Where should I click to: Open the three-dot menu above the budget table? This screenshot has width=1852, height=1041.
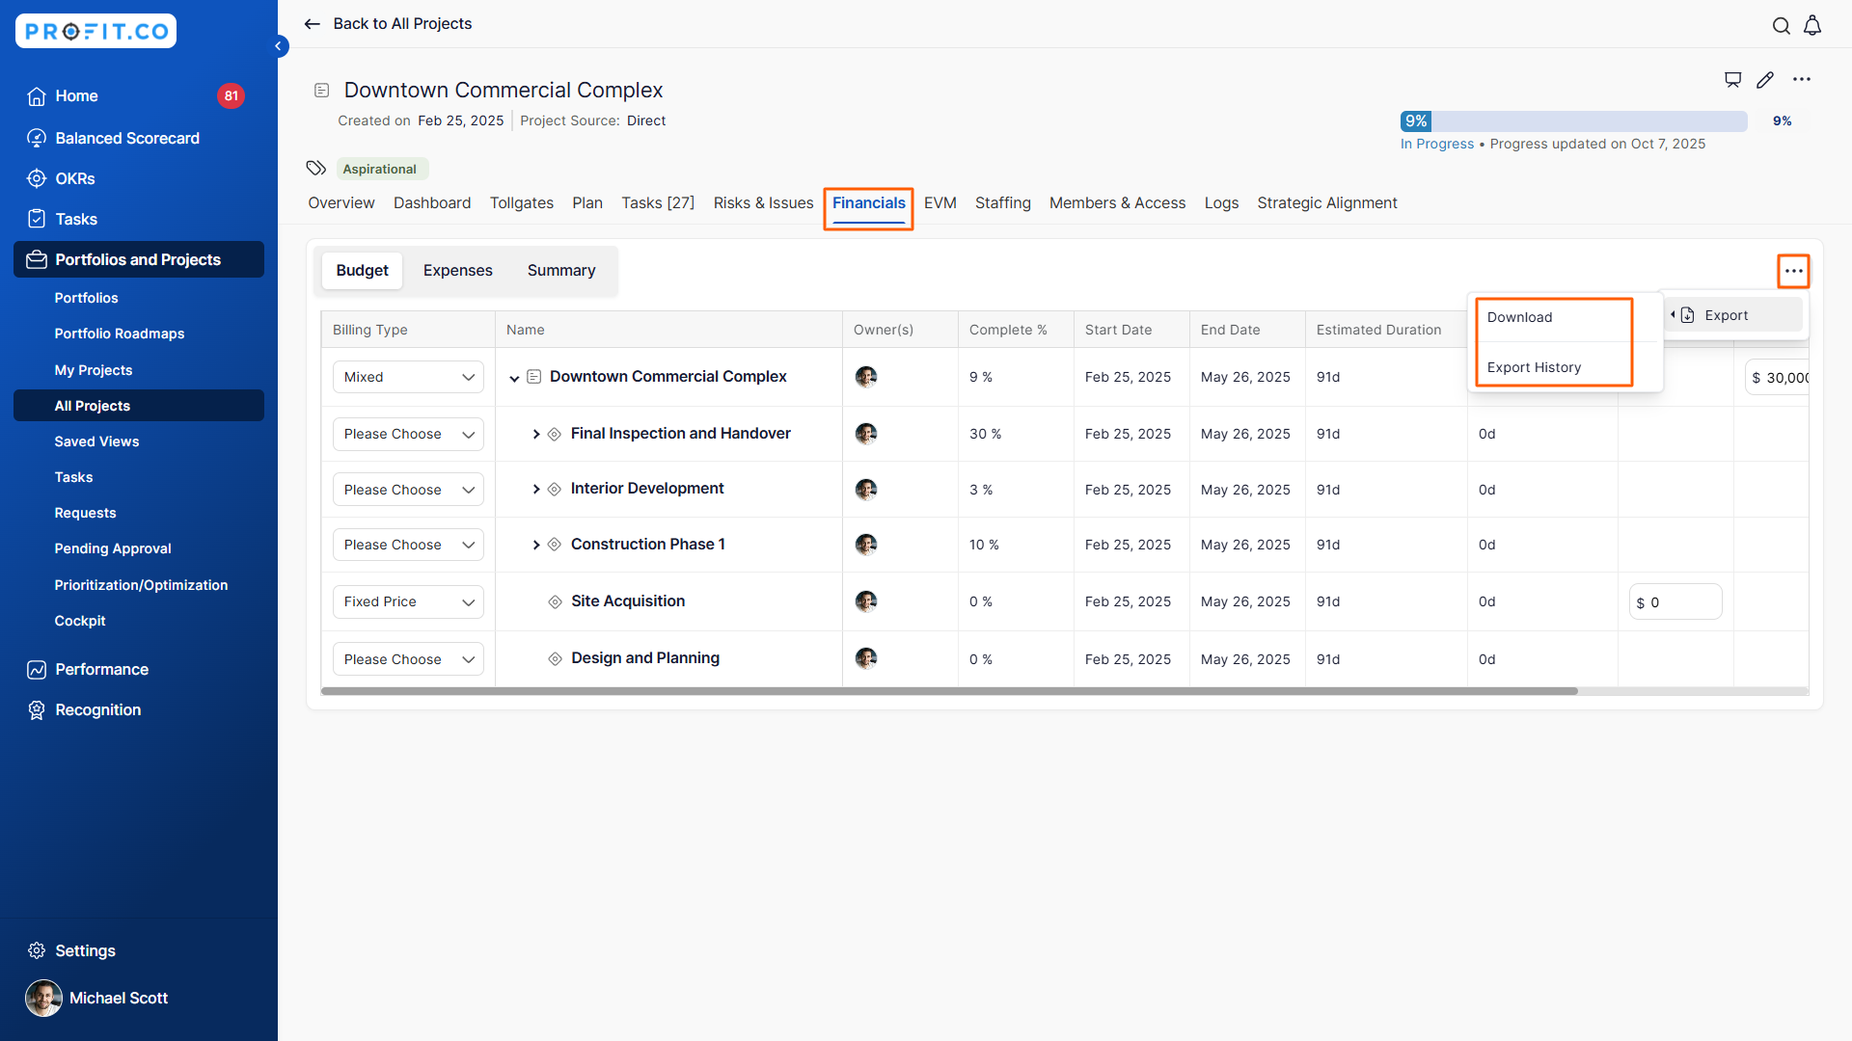1793,271
